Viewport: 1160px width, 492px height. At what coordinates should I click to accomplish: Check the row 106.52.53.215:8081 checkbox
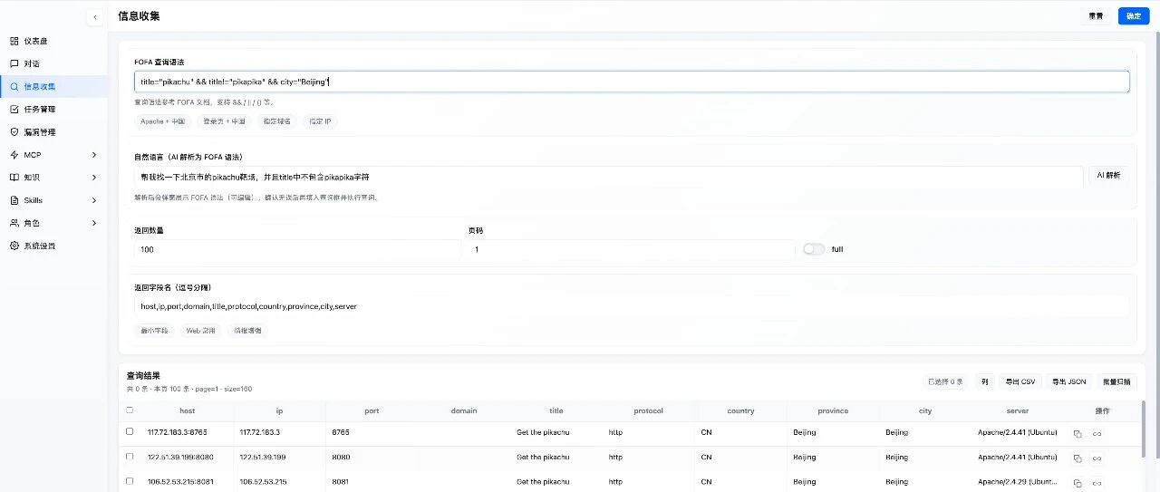pyautogui.click(x=130, y=481)
